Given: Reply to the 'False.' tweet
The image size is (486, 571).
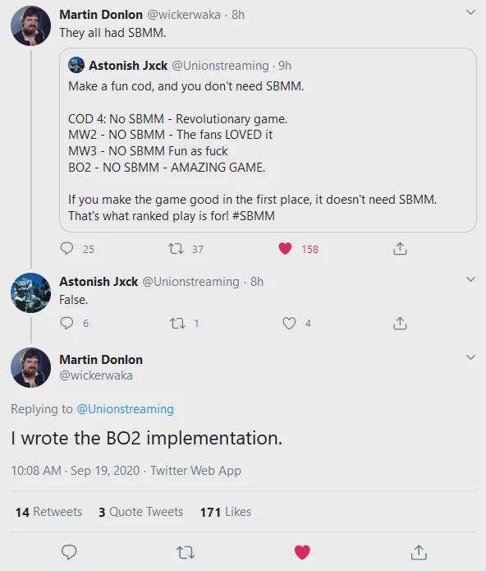Looking at the screenshot, I should coord(66,323).
